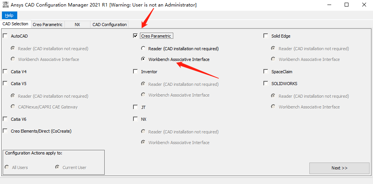Select Reader radio under Solid Edge

pyautogui.click(x=274, y=48)
